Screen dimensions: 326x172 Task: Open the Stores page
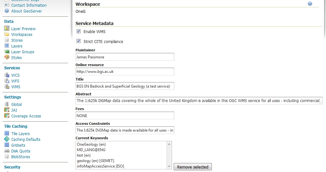[17, 40]
